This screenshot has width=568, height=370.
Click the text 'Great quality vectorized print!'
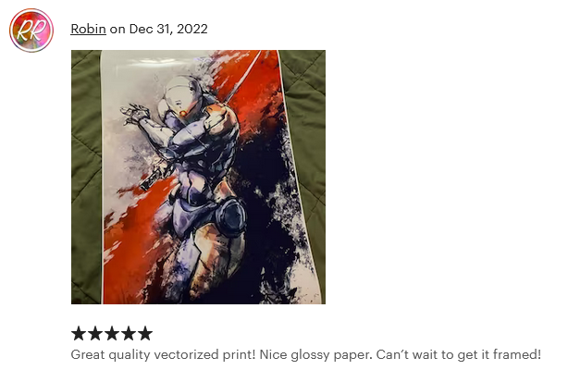point(164,354)
